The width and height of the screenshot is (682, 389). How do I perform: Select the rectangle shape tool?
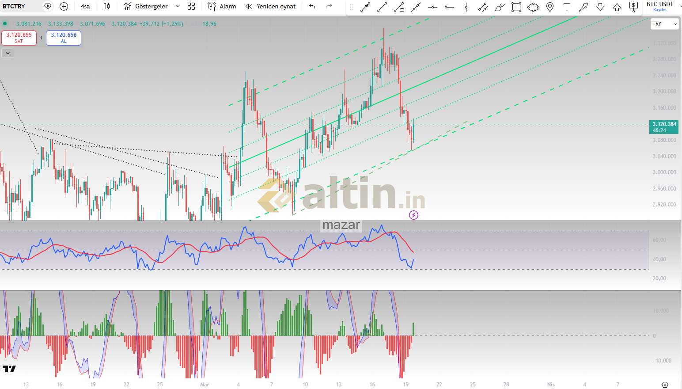(x=516, y=7)
